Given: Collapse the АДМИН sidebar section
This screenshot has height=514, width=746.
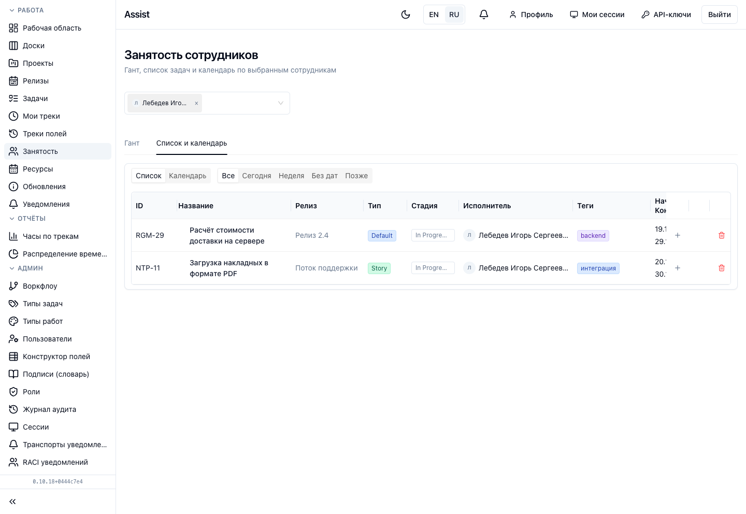Looking at the screenshot, I should pos(26,268).
